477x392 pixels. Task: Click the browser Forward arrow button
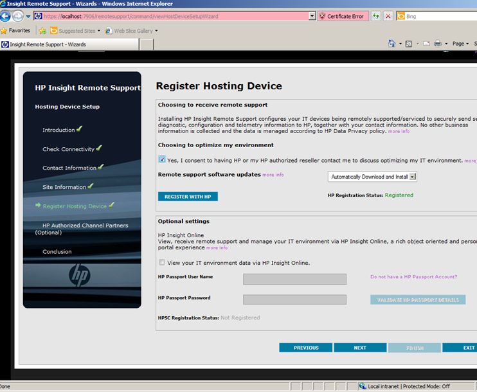[x=18, y=16]
